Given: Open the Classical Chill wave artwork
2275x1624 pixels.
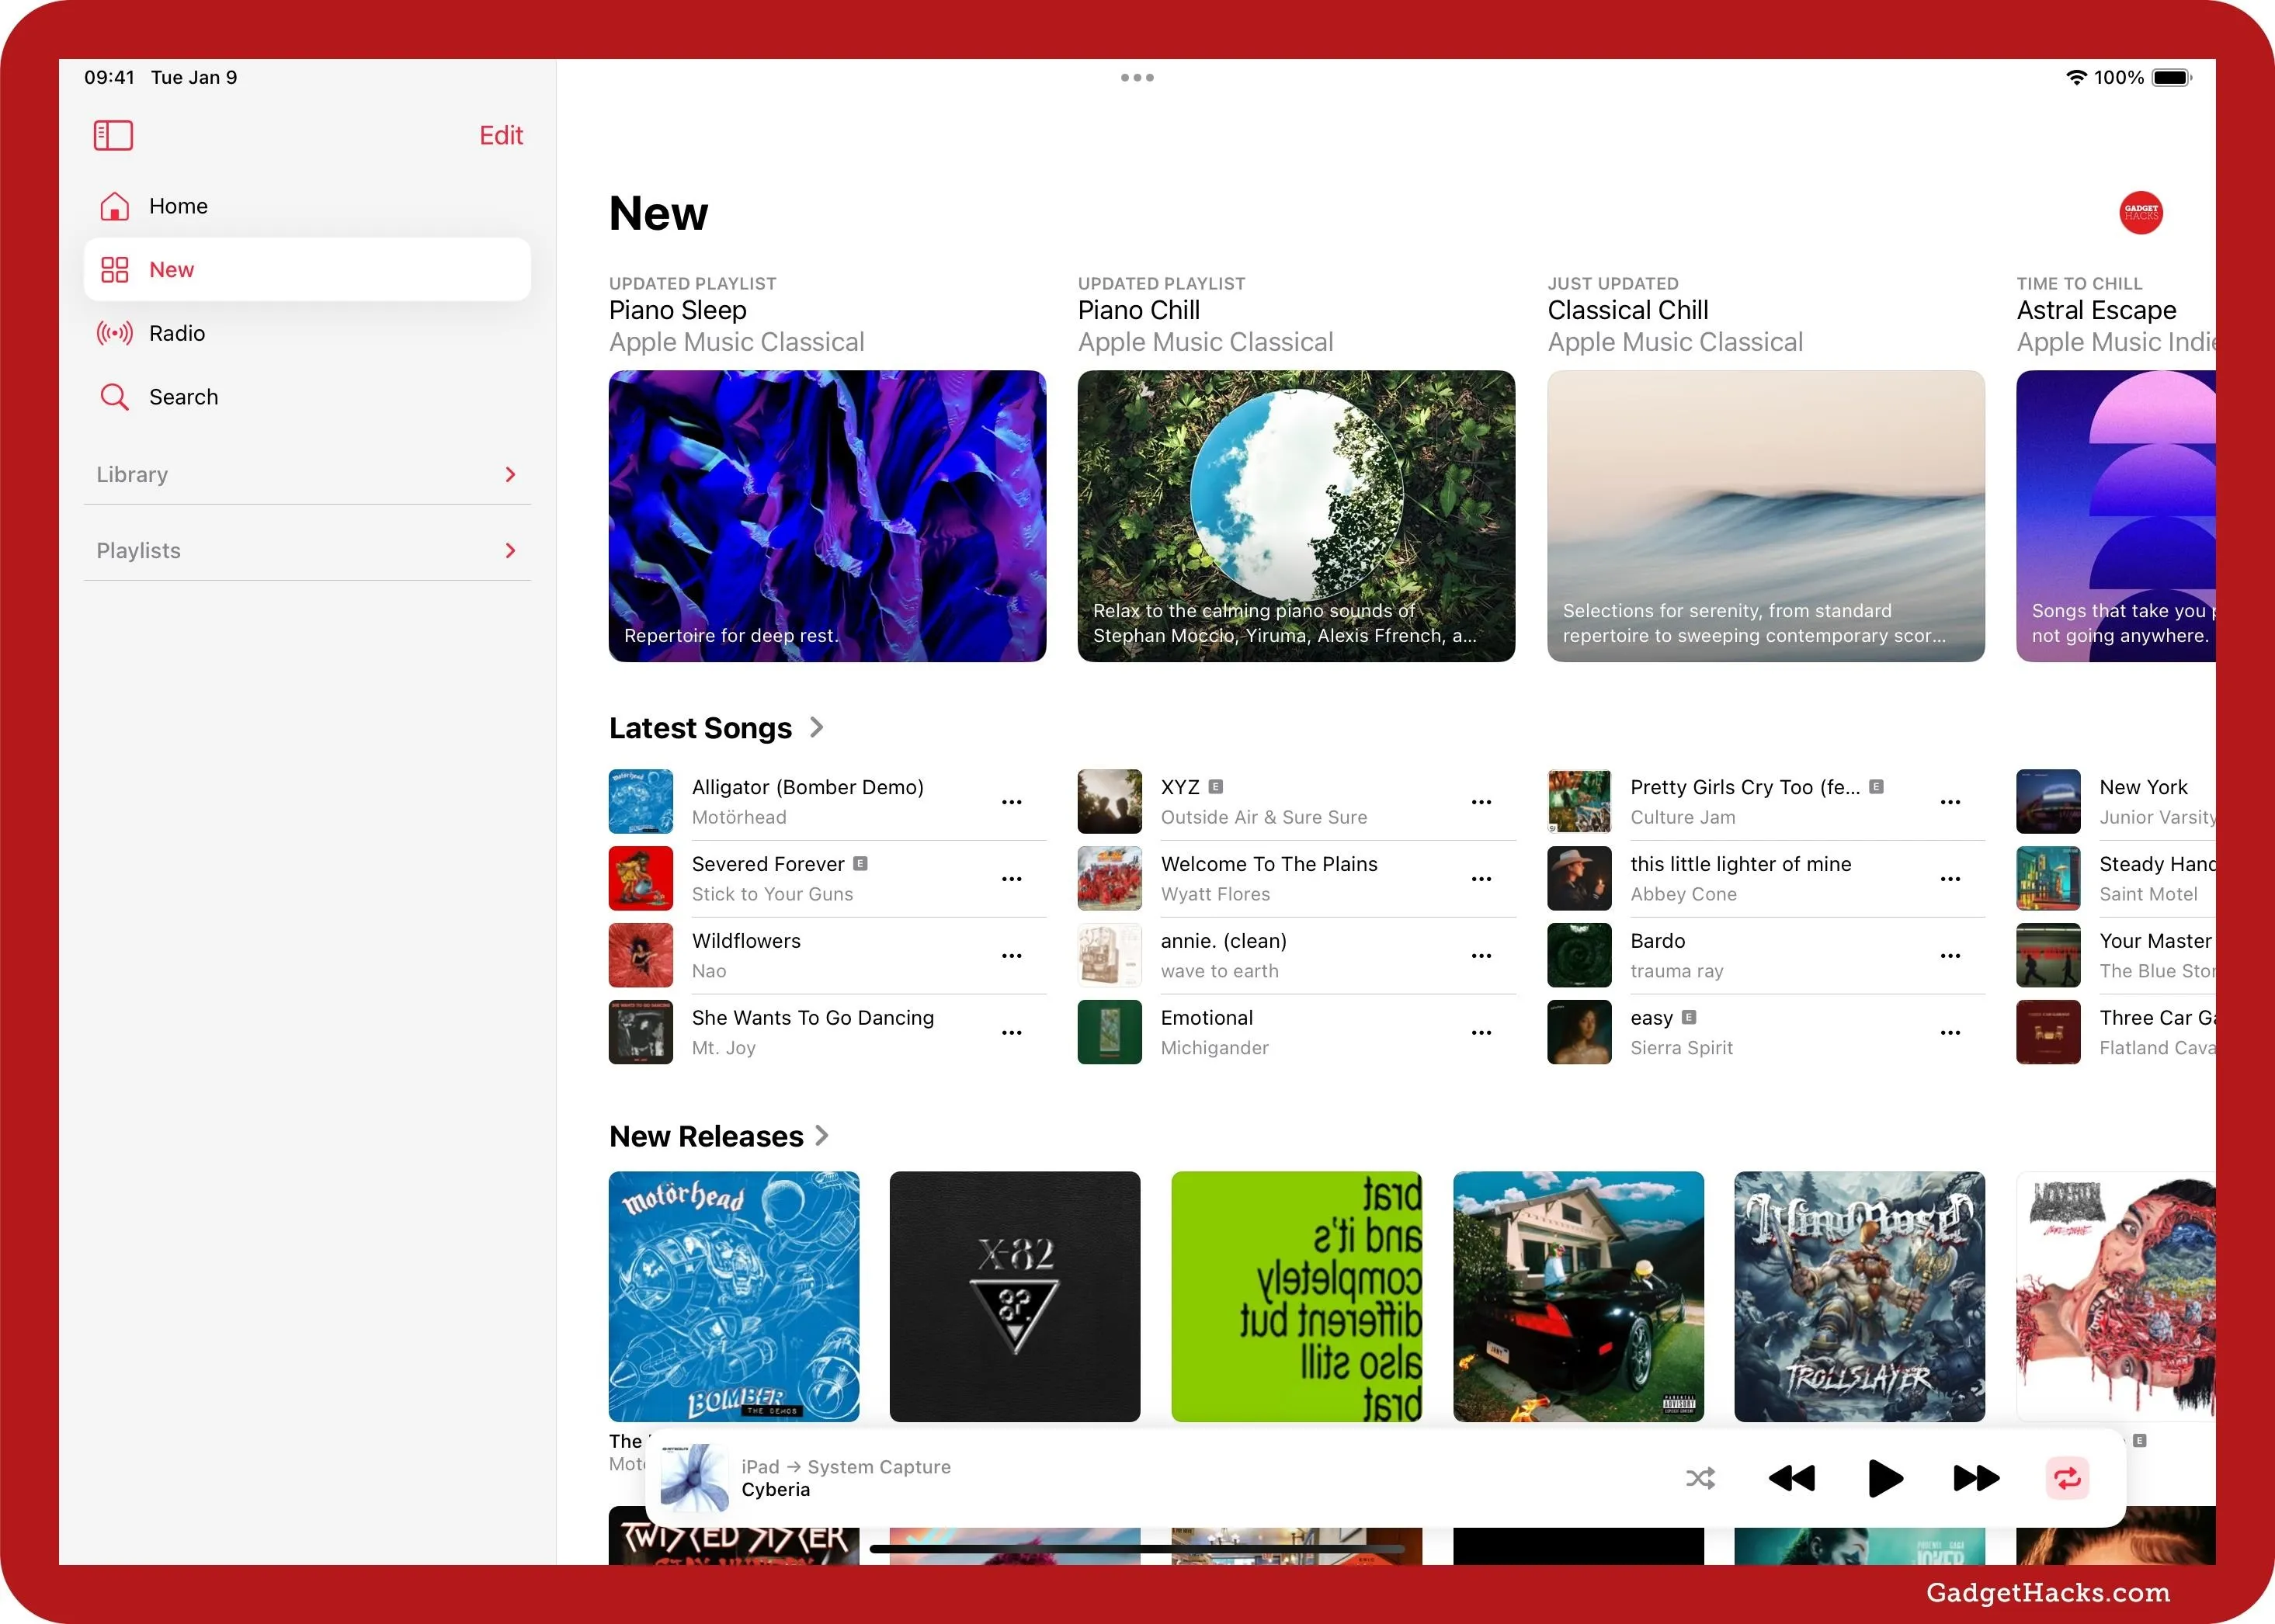Looking at the screenshot, I should coord(1766,516).
